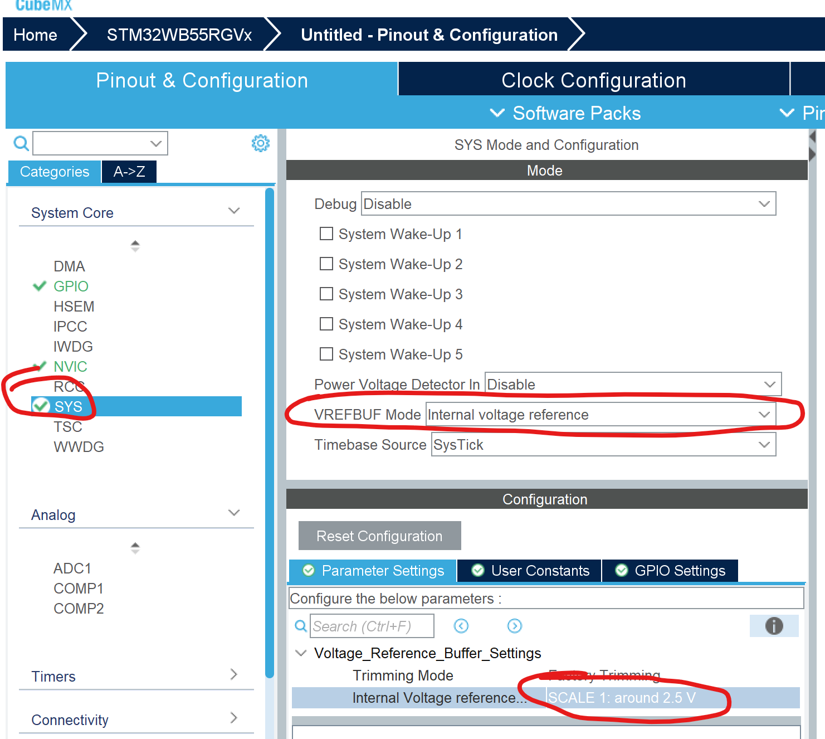The image size is (825, 739).
Task: Open the User Constants tab
Action: (x=528, y=570)
